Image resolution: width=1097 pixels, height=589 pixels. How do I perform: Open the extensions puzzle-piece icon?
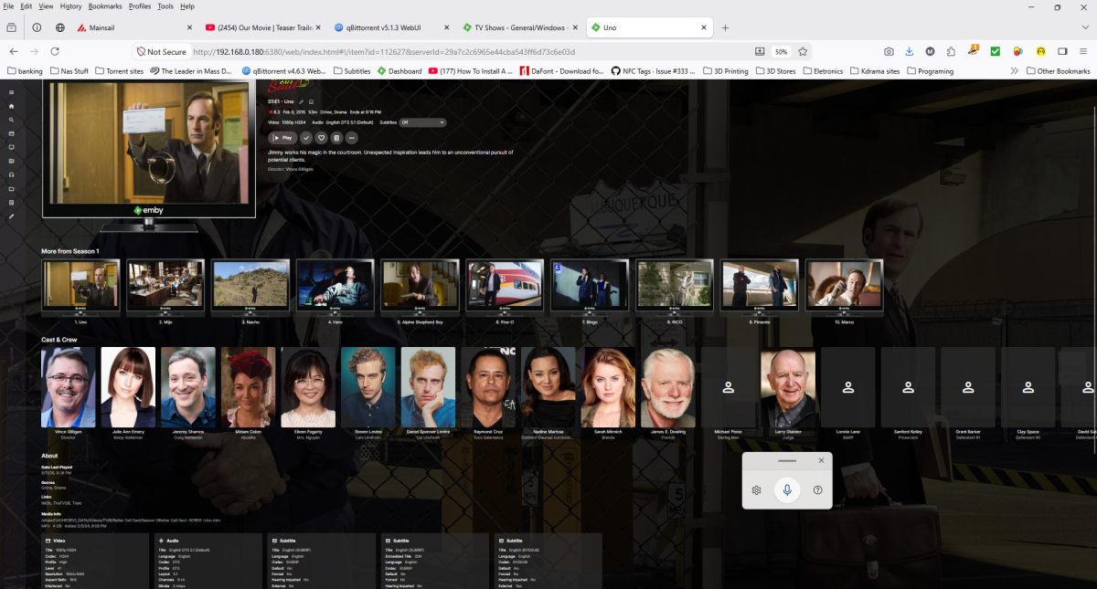tap(951, 52)
